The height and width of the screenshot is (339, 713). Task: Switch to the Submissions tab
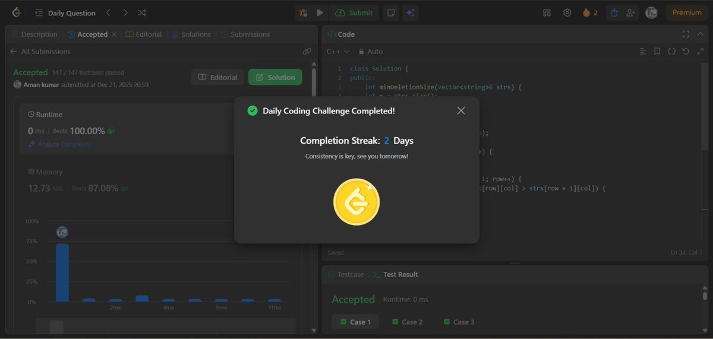pos(245,34)
